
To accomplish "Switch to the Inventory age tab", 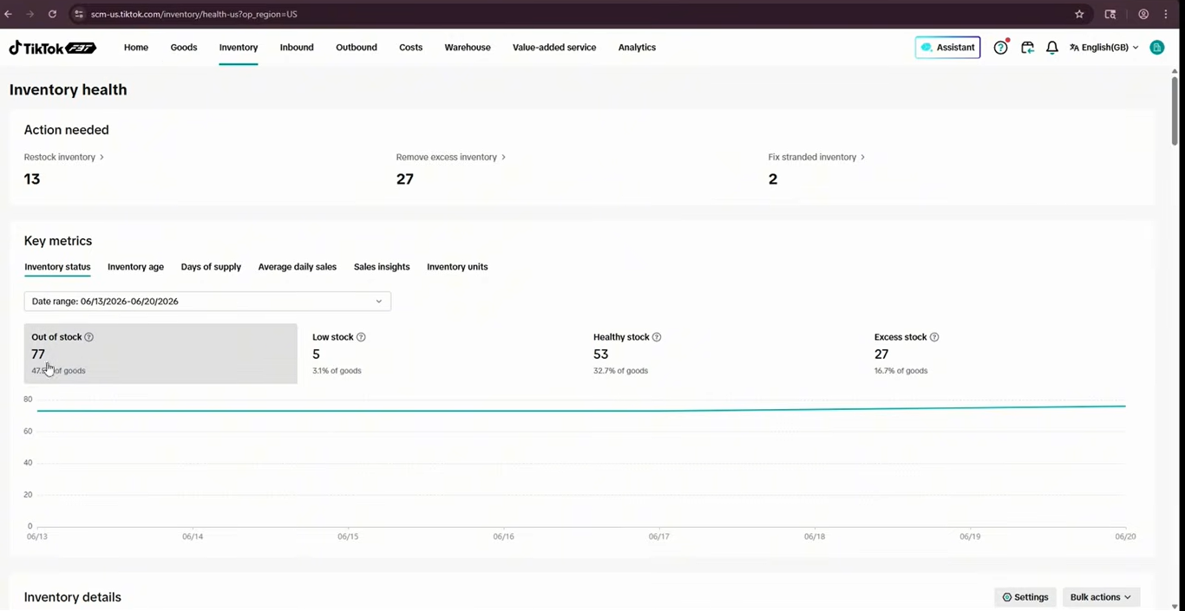I will point(135,267).
